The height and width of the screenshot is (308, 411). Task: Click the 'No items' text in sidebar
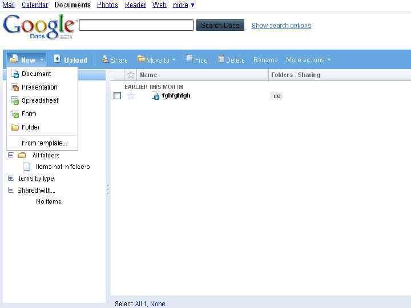coord(49,201)
